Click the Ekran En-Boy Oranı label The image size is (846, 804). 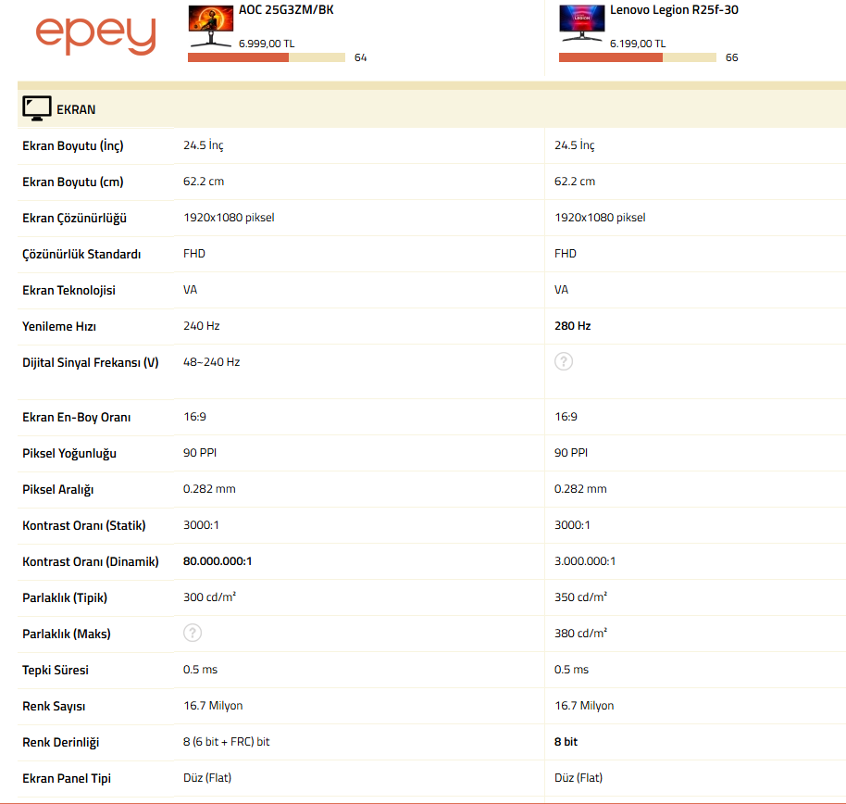(x=76, y=418)
